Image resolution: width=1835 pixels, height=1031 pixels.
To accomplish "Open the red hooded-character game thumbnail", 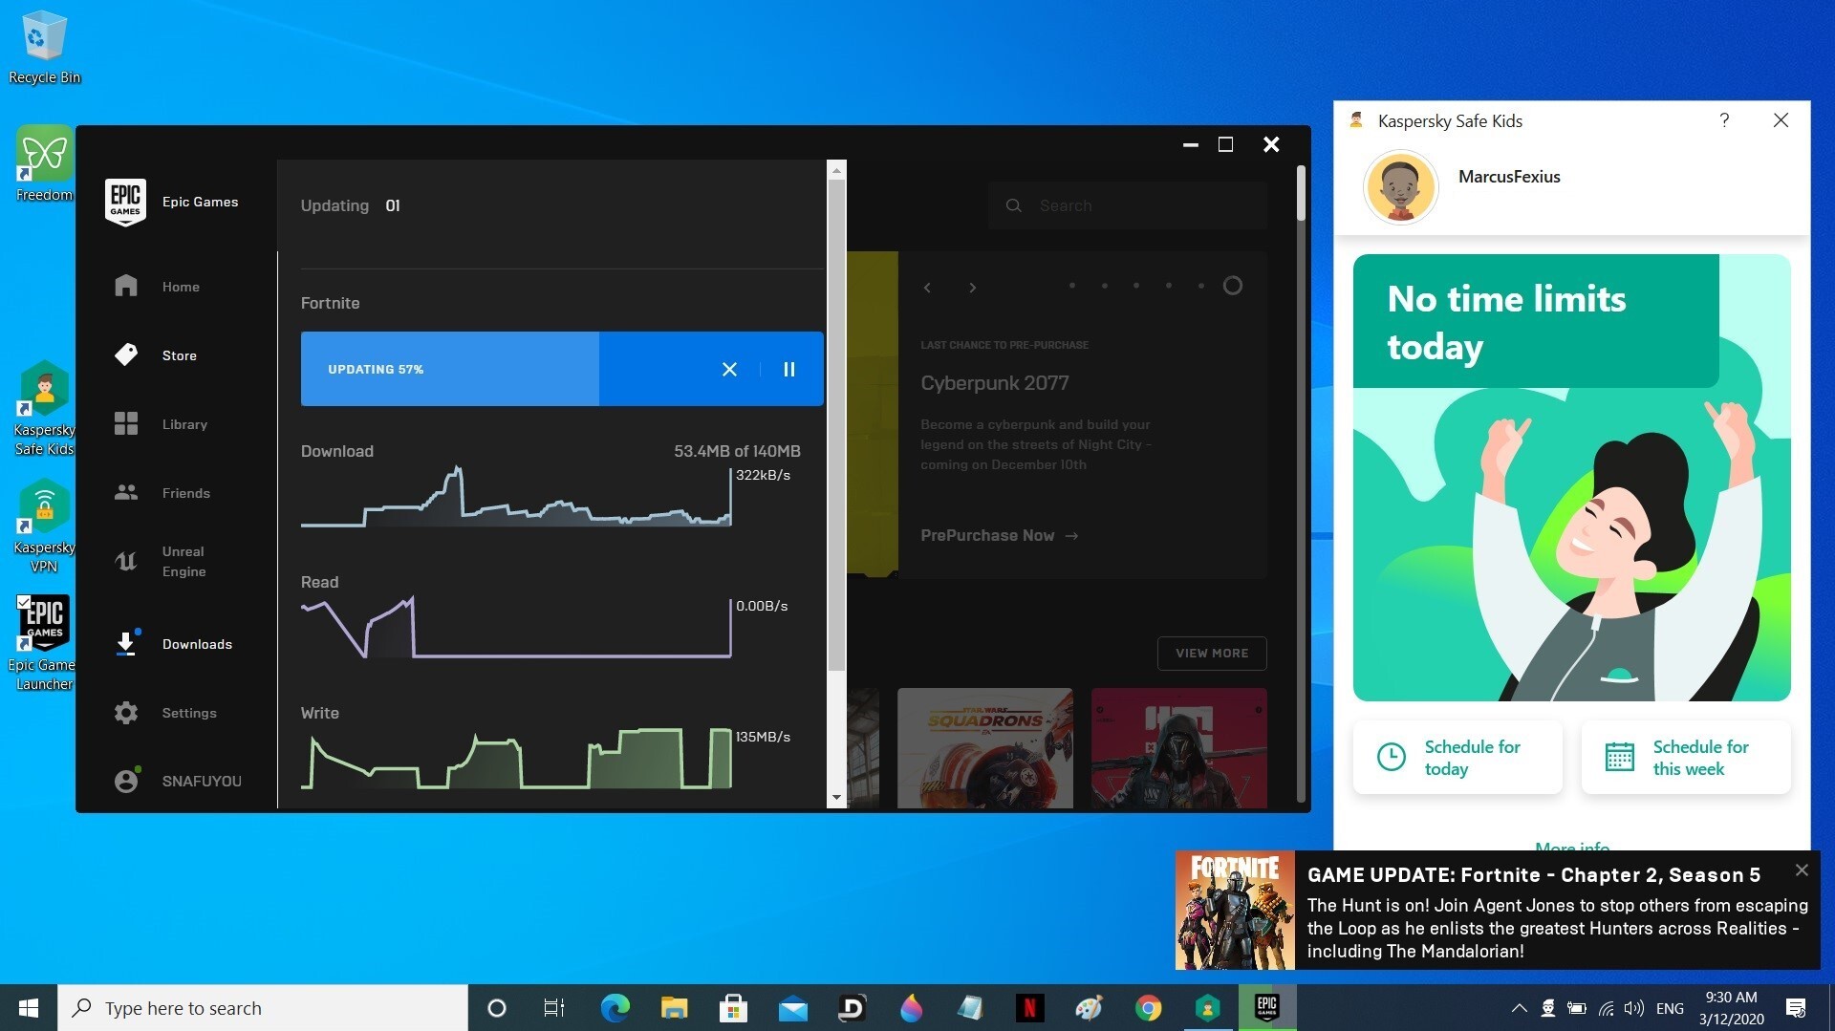I will 1179,748.
